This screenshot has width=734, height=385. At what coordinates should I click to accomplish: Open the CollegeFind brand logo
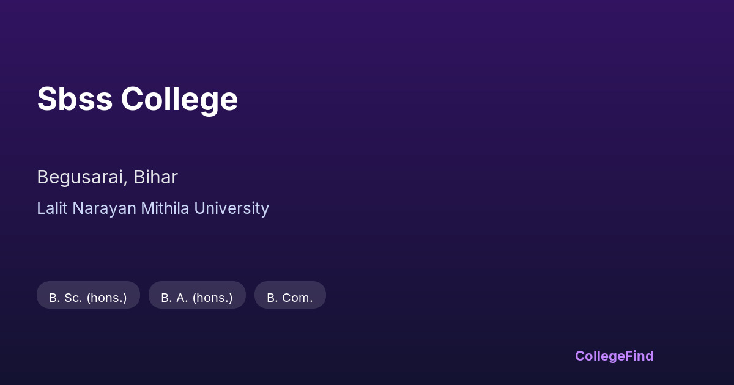tap(614, 356)
